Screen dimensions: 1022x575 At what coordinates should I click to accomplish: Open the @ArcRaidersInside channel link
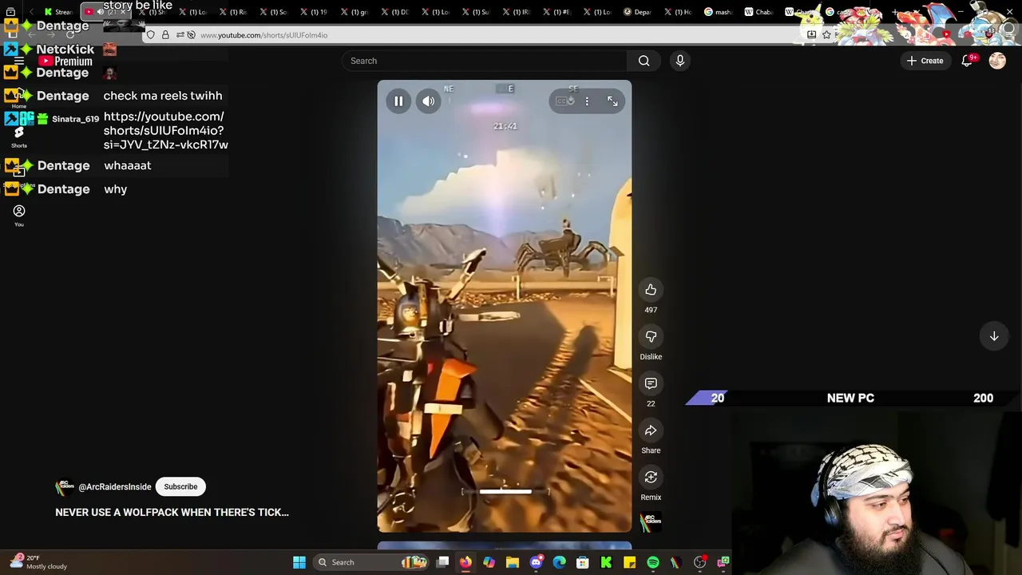pyautogui.click(x=115, y=487)
